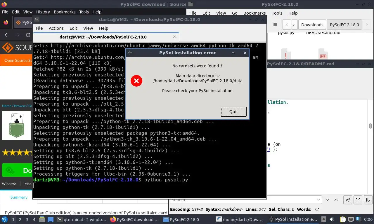Open the Bookmarks menu in Firefox
The width and height of the screenshot is (374, 224).
(x=65, y=12)
